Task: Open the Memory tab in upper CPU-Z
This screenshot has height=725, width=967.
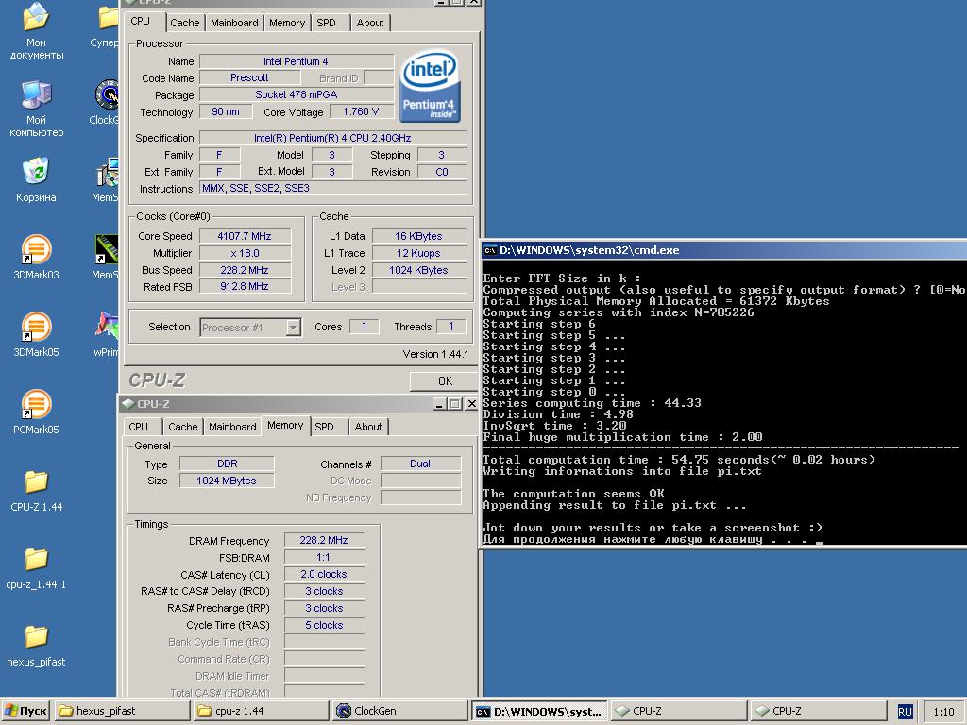Action: [x=287, y=23]
